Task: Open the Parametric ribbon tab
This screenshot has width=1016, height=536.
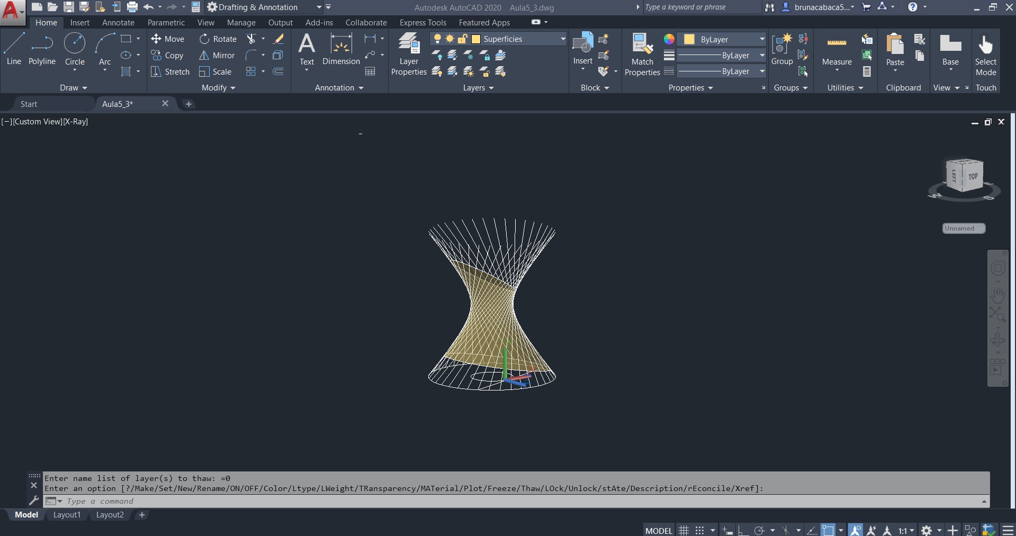Action: [166, 22]
